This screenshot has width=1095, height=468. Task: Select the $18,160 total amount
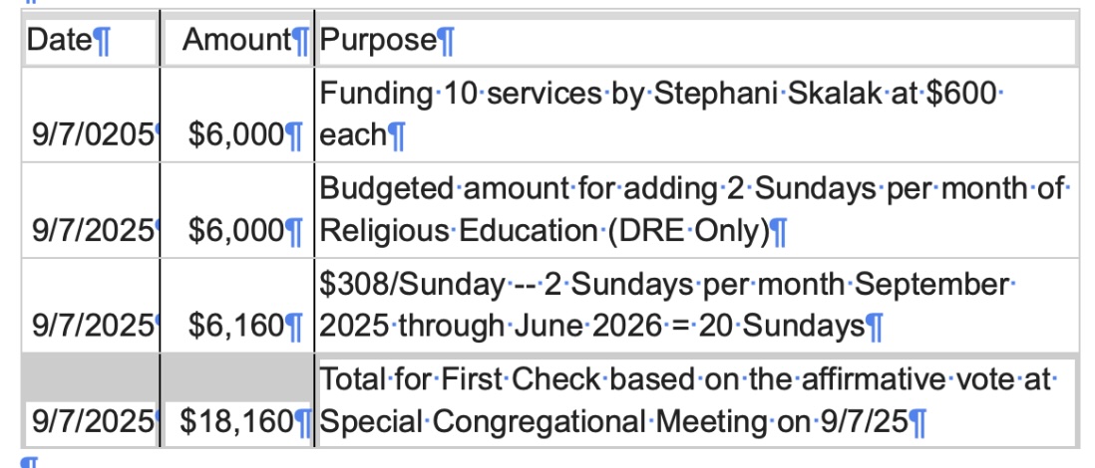click(x=237, y=421)
